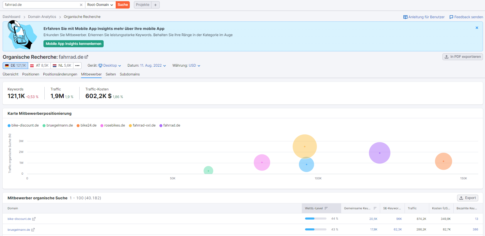The image size is (485, 236).
Task: Click 96K SE keywords value
Action: (399, 219)
